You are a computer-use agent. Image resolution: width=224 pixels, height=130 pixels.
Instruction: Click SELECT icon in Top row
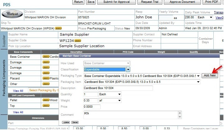pos(46,105)
